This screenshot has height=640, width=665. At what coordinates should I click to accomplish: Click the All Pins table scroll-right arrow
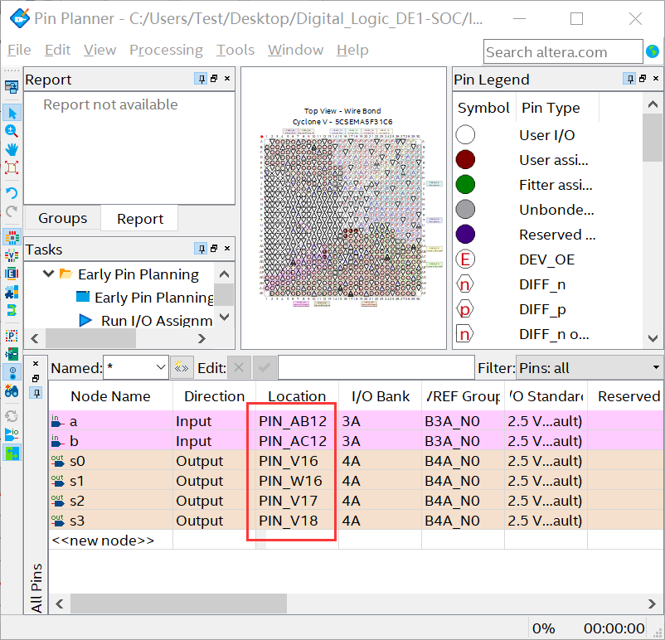(652, 604)
